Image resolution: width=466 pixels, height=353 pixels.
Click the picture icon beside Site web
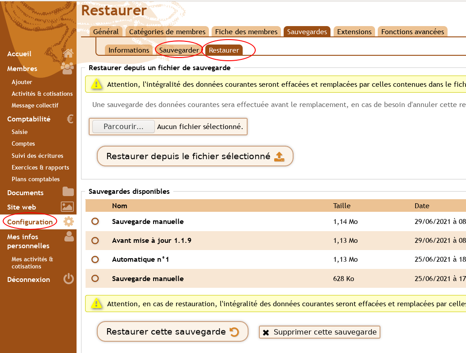pos(68,207)
